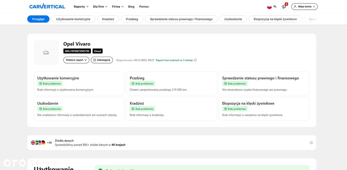This screenshot has height=170, width=347.
Task: Click 'Brak problemów' badge under Kradzież
Action: point(142,109)
